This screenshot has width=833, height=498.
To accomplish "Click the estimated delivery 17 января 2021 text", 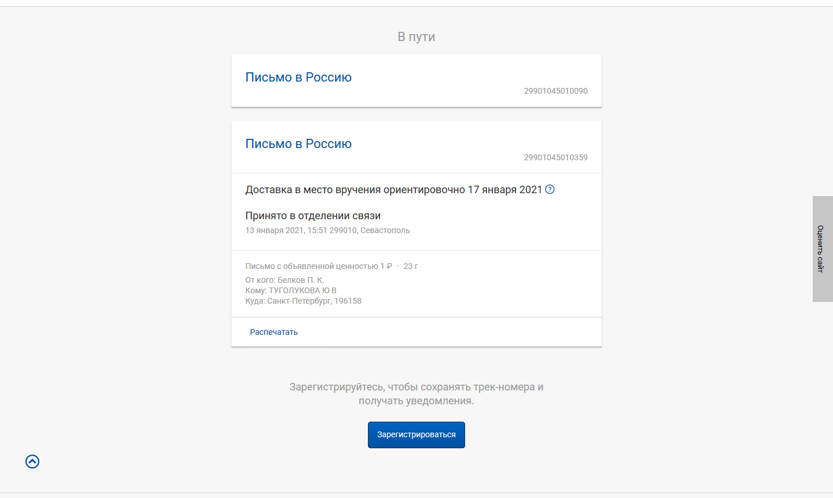I will pyautogui.click(x=505, y=190).
